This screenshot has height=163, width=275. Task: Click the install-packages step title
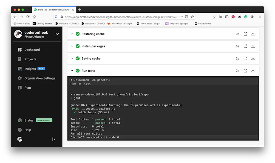[x=93, y=46]
